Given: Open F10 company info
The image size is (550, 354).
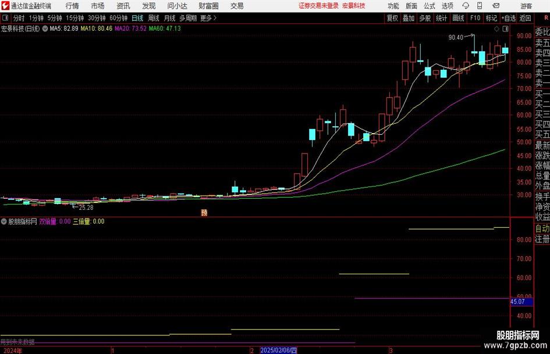Looking at the screenshot, I should 476,18.
